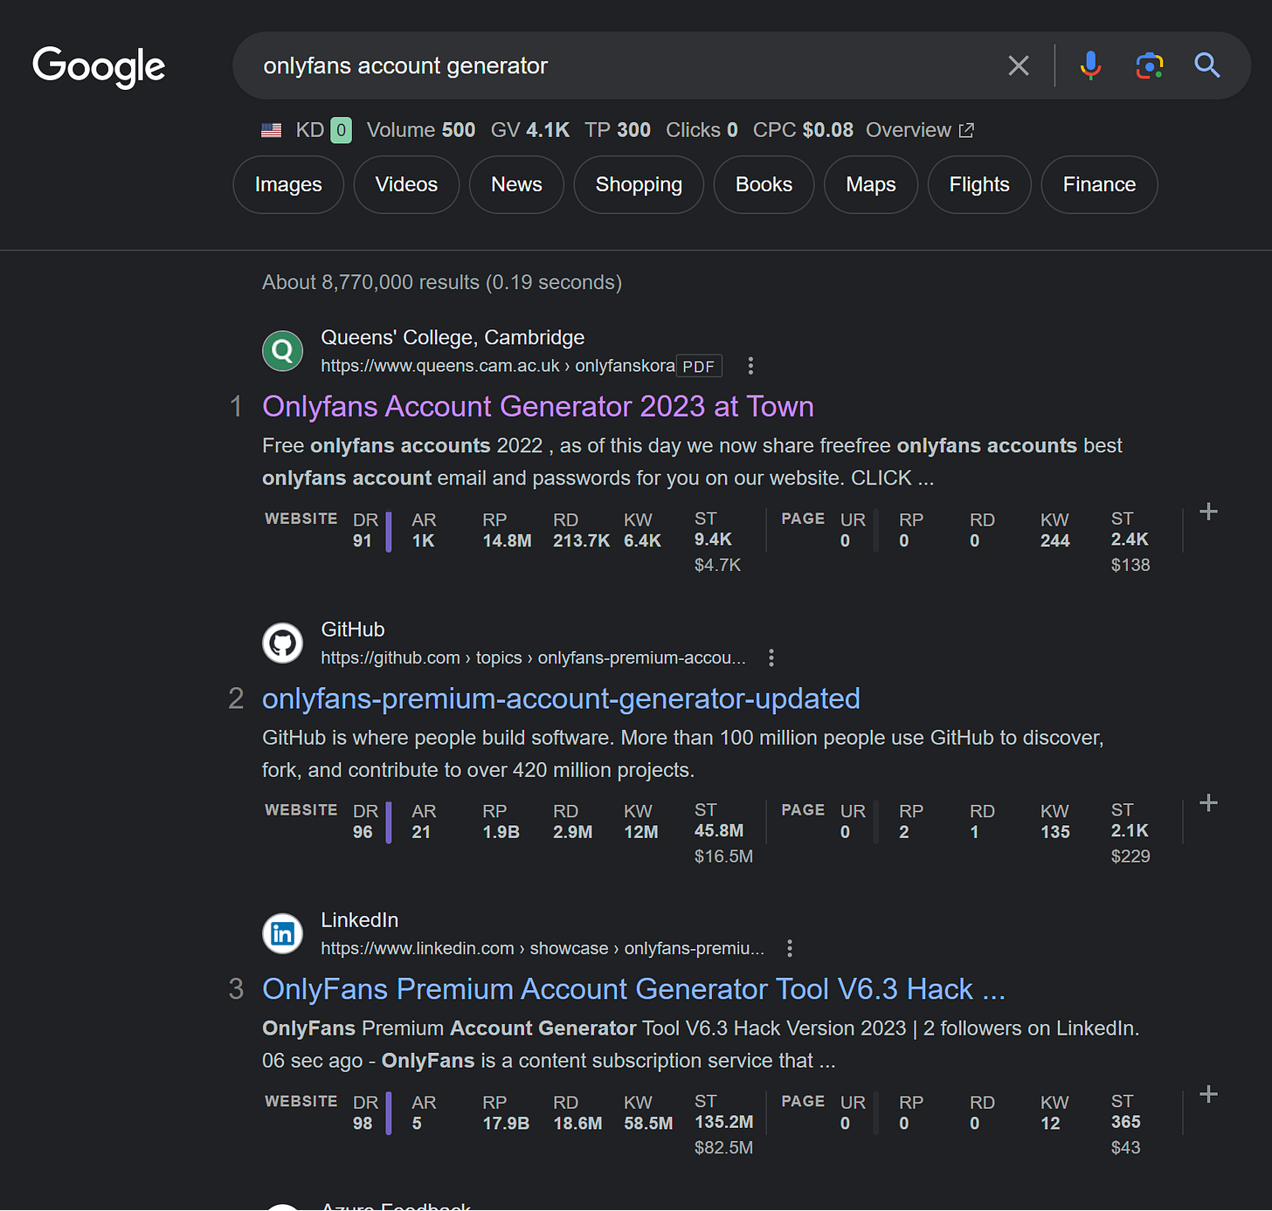
Task: Open more options for GitHub result
Action: [x=771, y=658]
